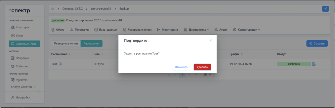Image resolution: width=335 pixels, height=108 pixels.
Task: Sort by График column
Action: pos(236,54)
